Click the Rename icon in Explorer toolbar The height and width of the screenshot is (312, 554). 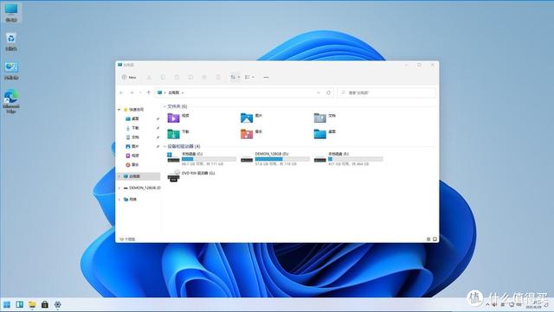tap(190, 77)
